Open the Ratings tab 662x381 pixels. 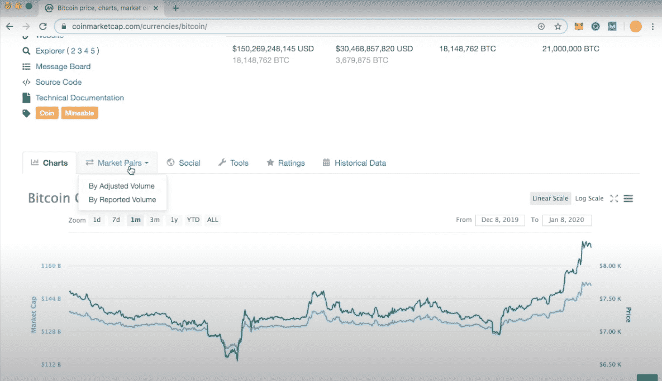click(286, 163)
